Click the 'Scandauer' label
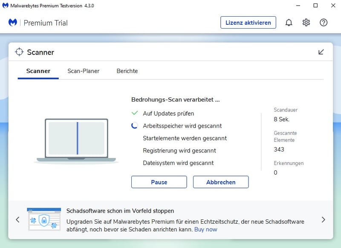Viewport: 341px width, 248px height. tap(286, 110)
